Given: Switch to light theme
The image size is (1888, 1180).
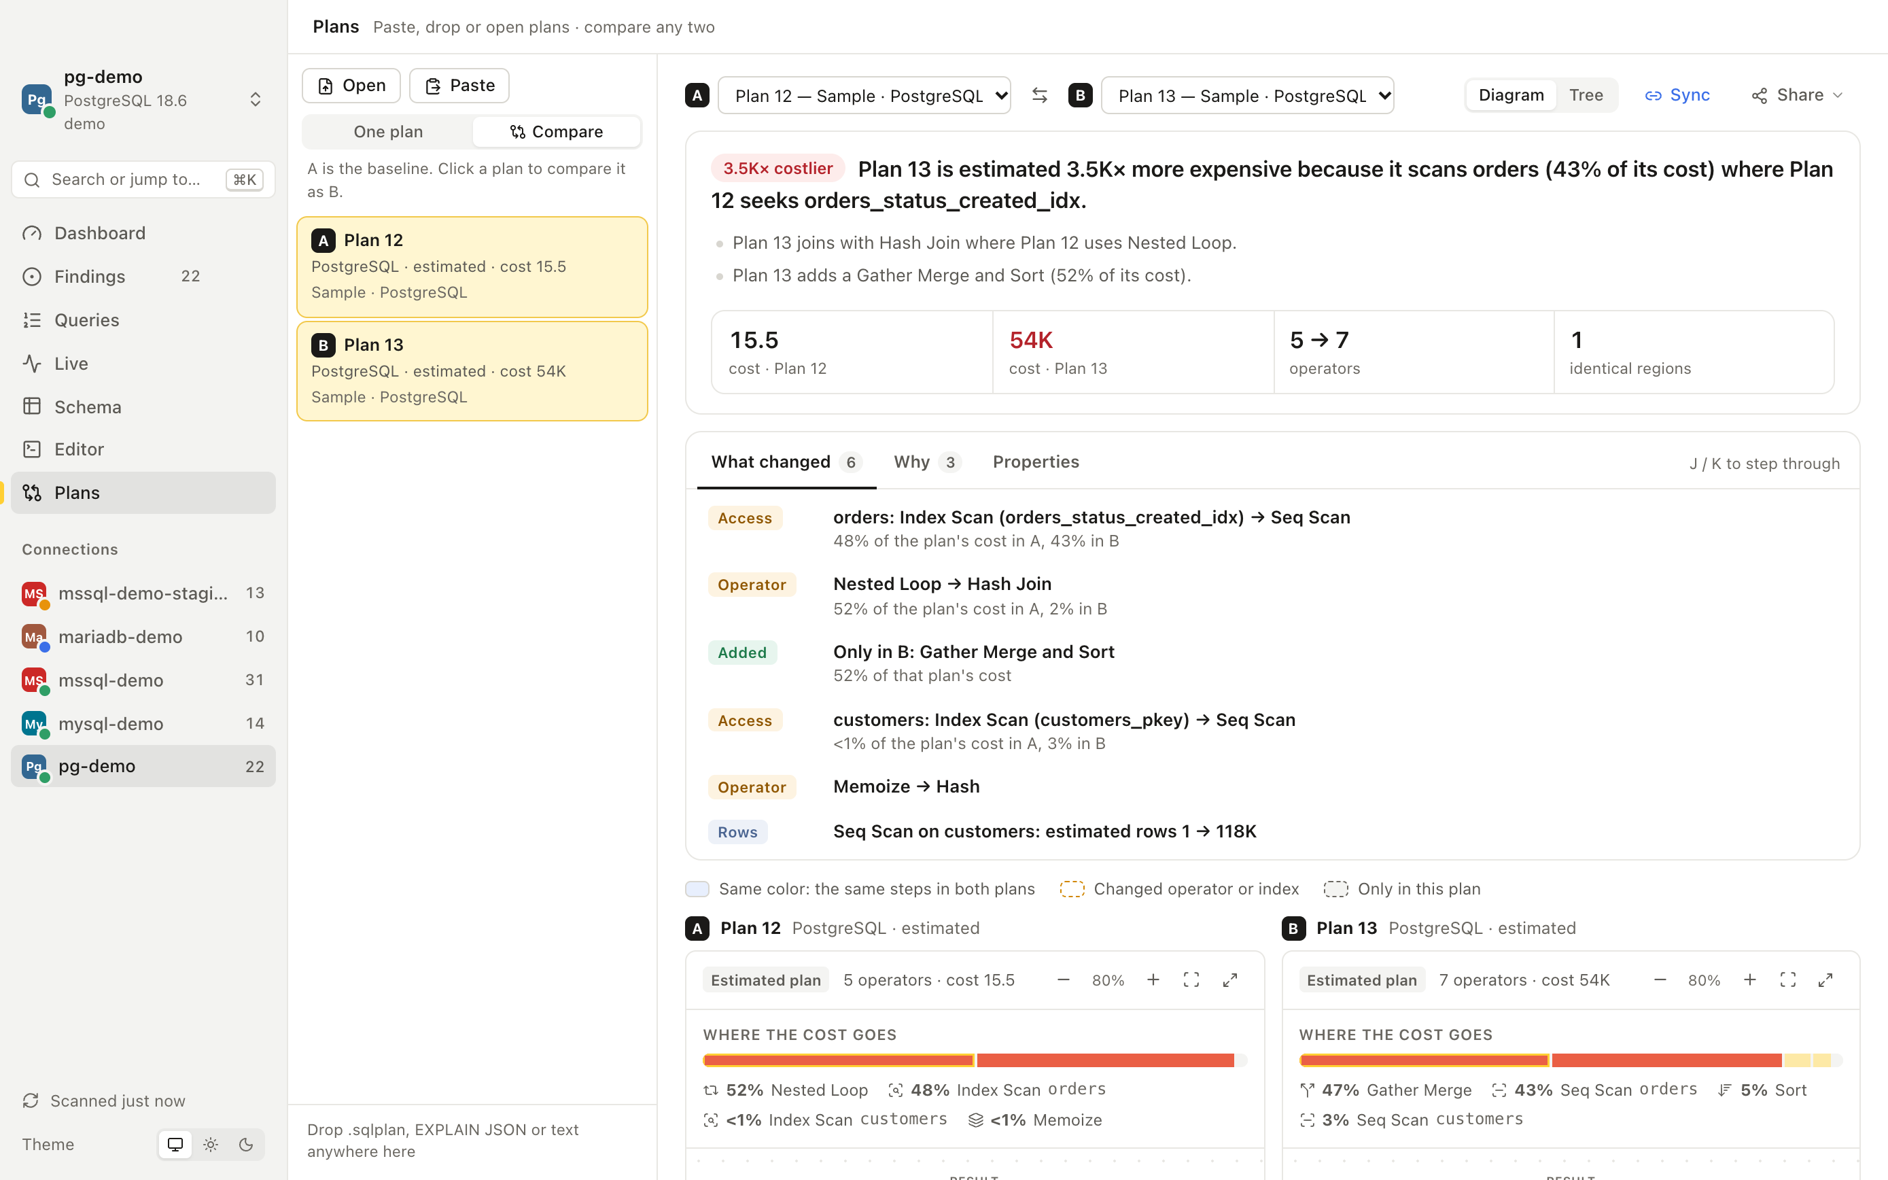Looking at the screenshot, I should tap(211, 1144).
